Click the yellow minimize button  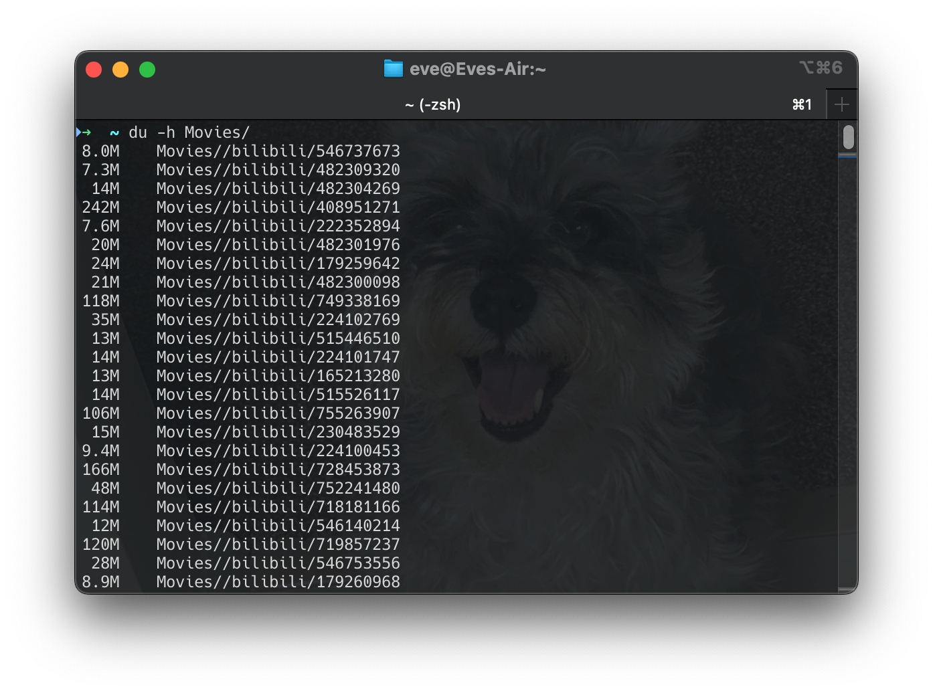[x=120, y=69]
